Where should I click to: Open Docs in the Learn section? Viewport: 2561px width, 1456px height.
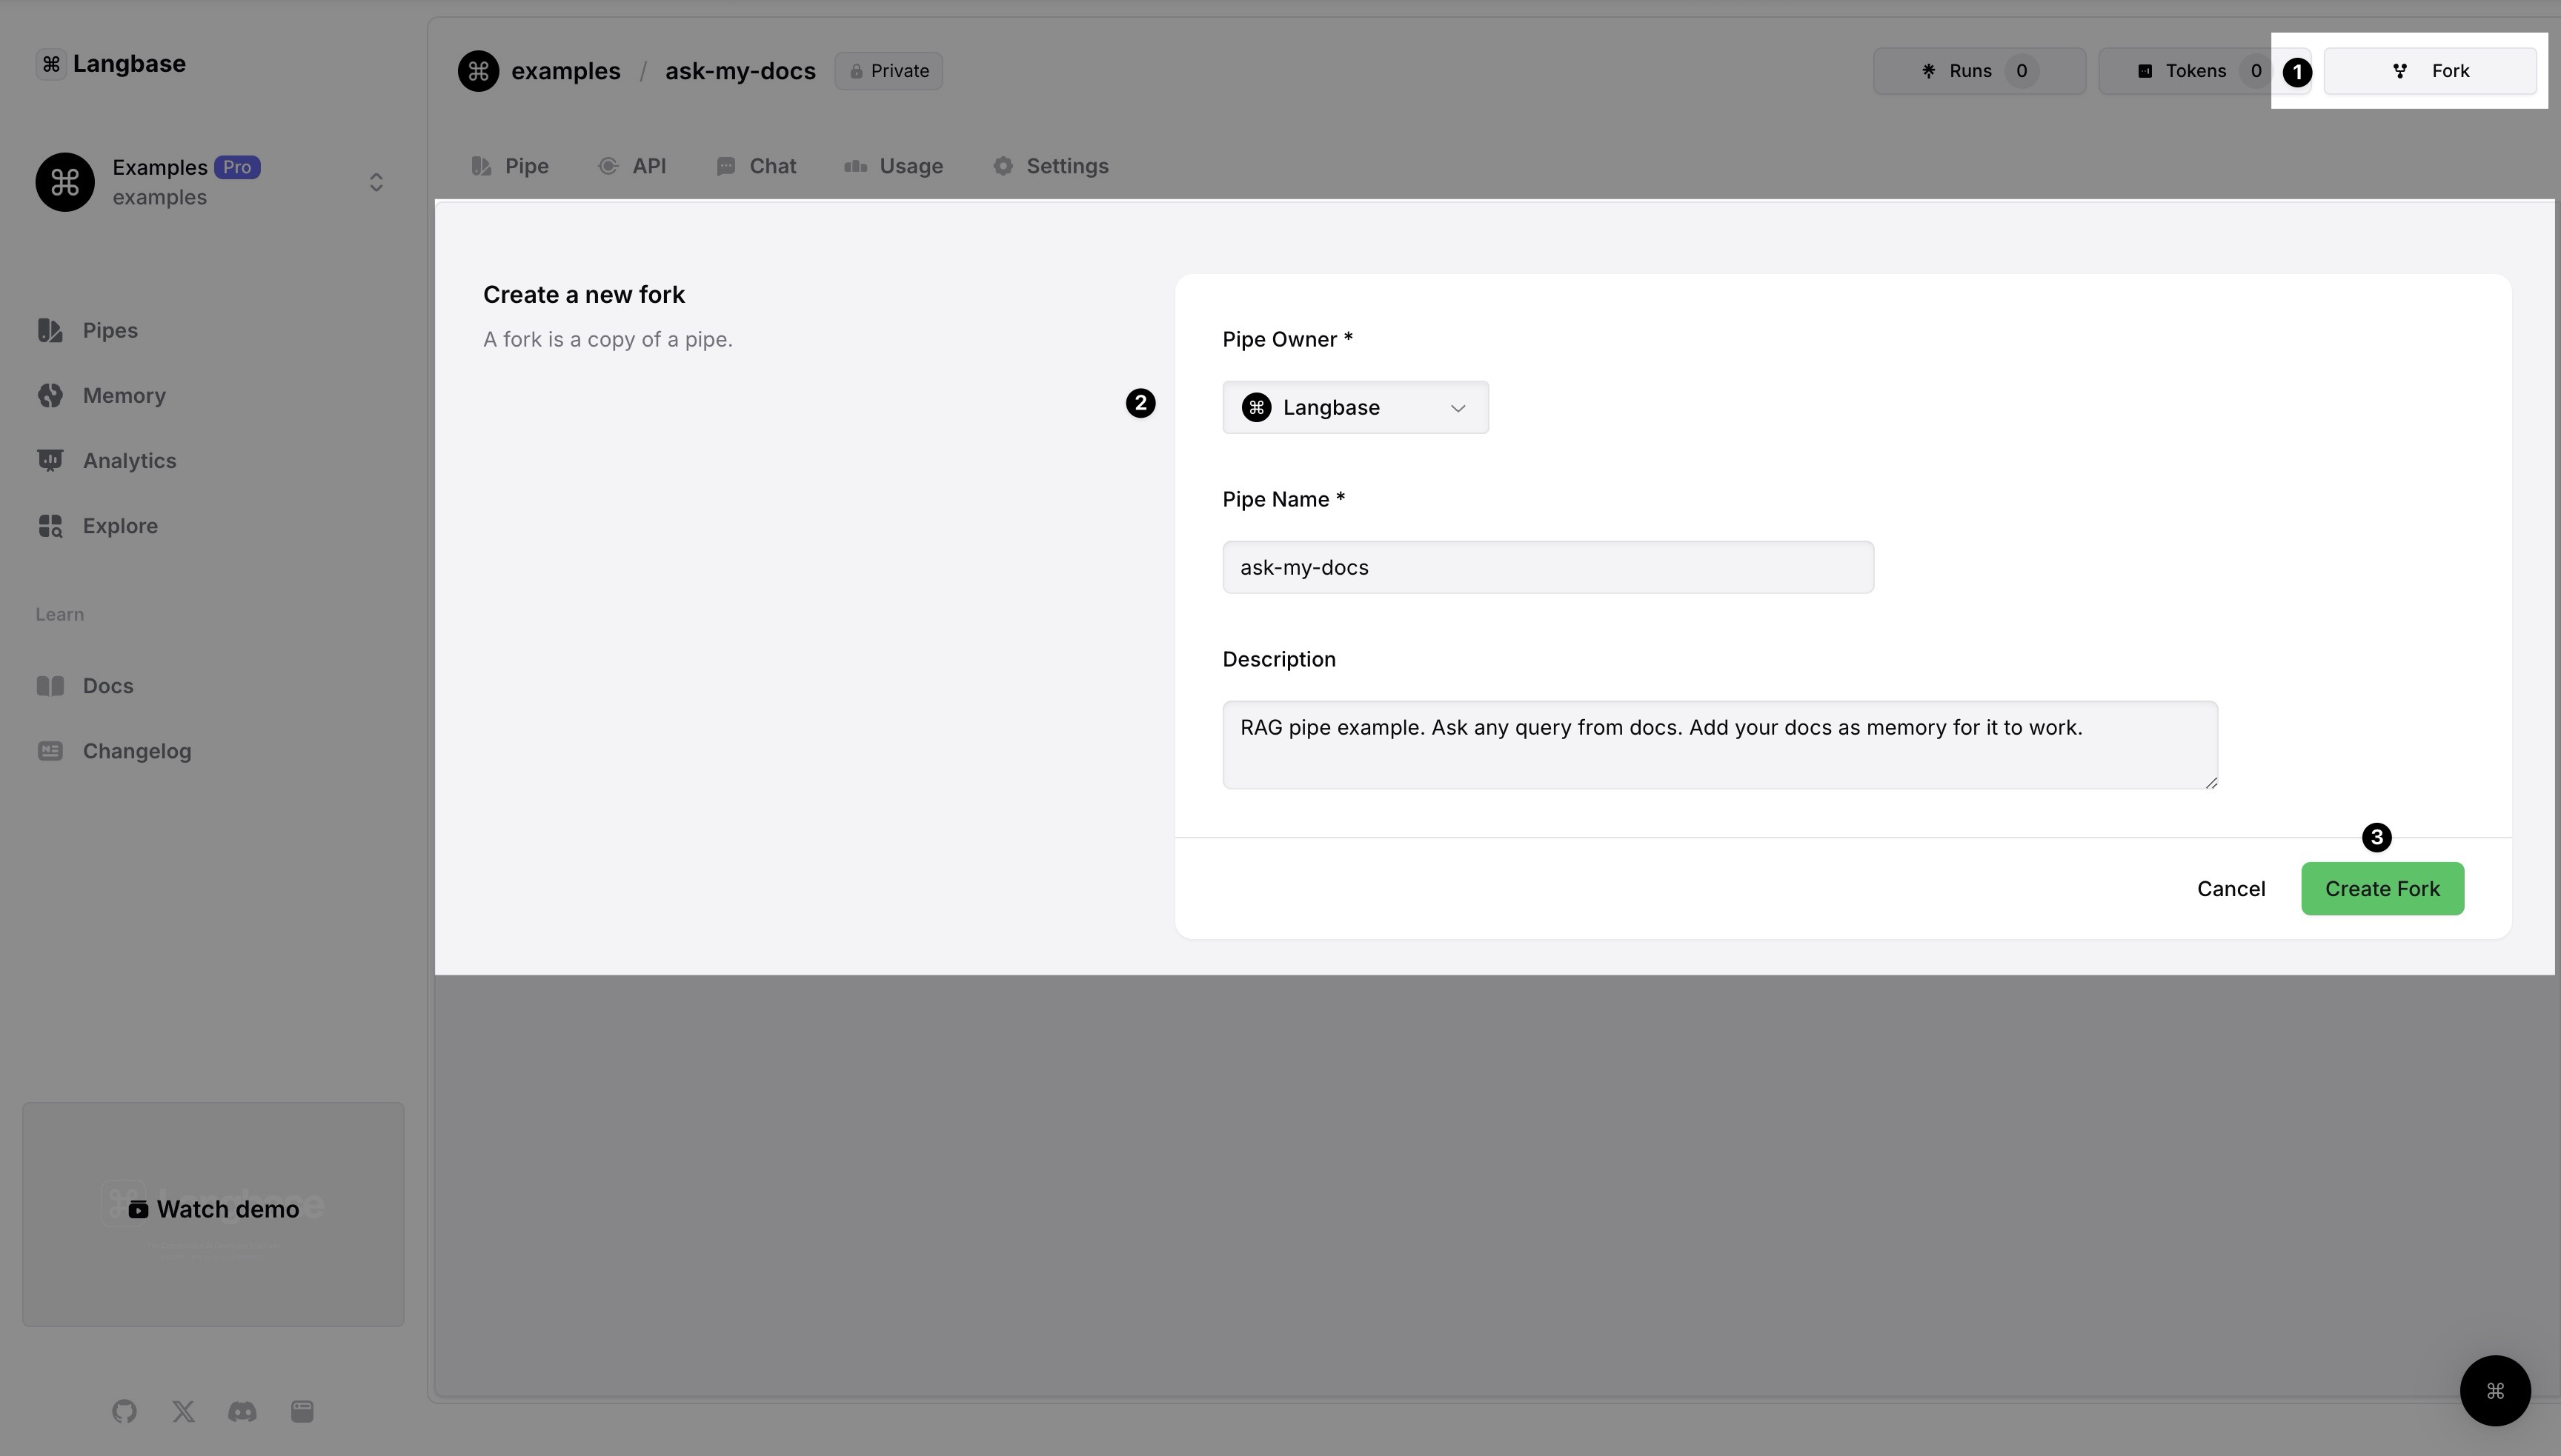pos(85,685)
